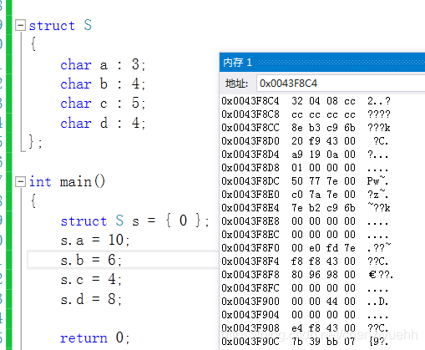Click hex bytes 50 77 7e 00
Screen dimensions: 425x350
point(323,181)
